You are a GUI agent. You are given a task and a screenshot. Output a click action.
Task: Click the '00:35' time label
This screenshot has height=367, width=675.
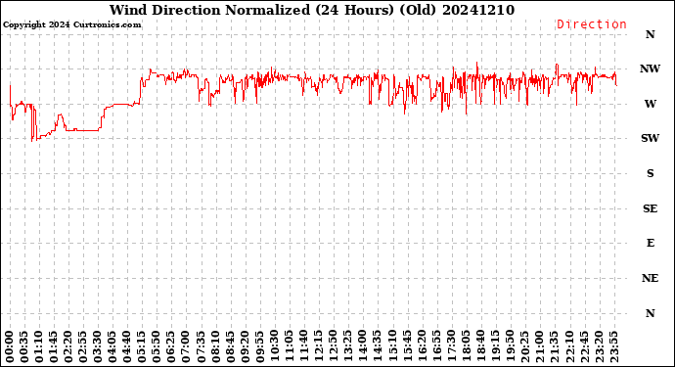tap(25, 346)
